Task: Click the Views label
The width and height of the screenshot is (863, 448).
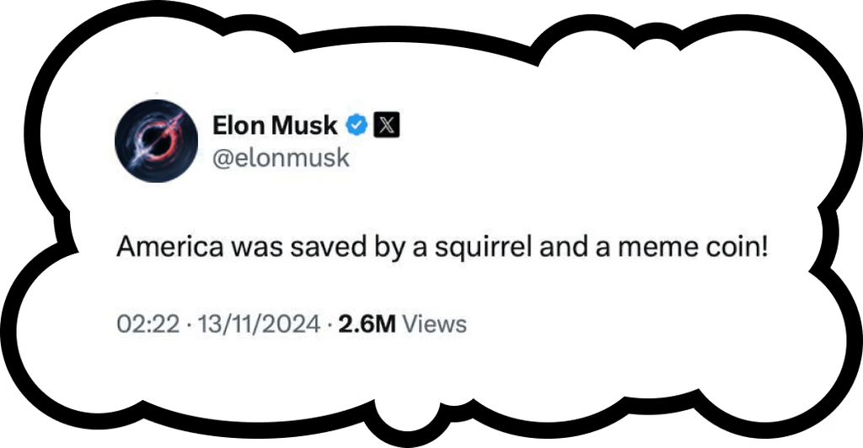Action: click(x=435, y=324)
